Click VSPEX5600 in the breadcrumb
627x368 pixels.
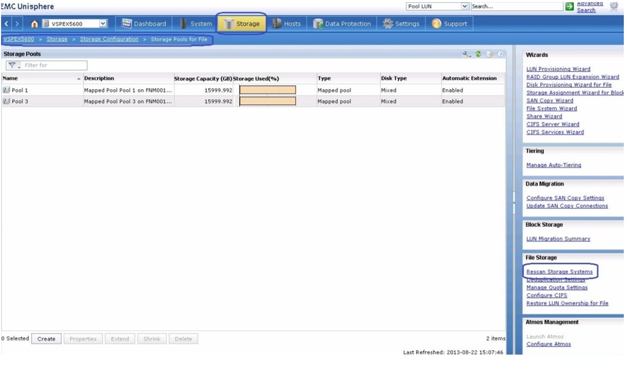(19, 39)
